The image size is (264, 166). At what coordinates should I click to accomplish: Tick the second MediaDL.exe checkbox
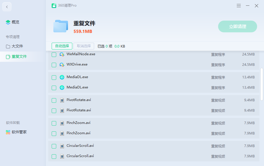(x=54, y=88)
